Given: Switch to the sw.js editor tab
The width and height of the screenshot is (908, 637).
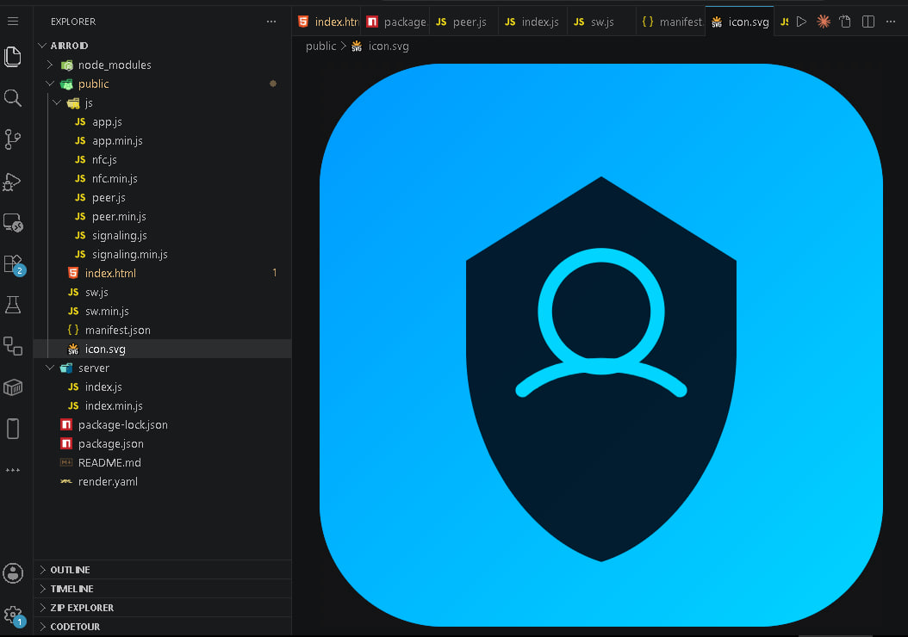Looking at the screenshot, I should [x=602, y=22].
